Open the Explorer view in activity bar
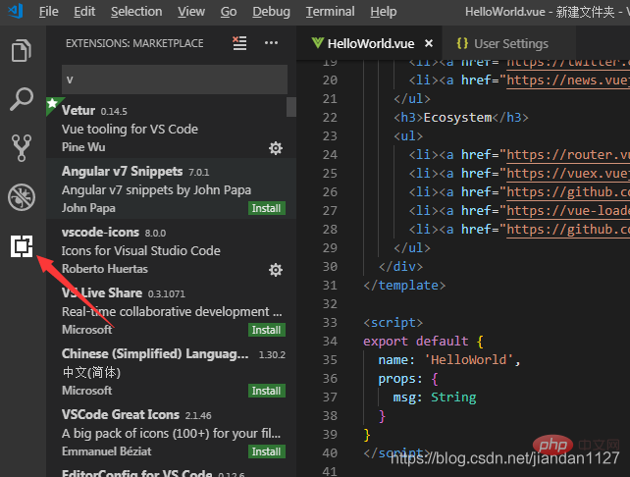This screenshot has width=630, height=477. pos(22,51)
